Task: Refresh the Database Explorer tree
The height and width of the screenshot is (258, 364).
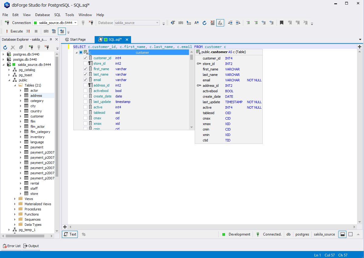Action: click(x=5, y=47)
